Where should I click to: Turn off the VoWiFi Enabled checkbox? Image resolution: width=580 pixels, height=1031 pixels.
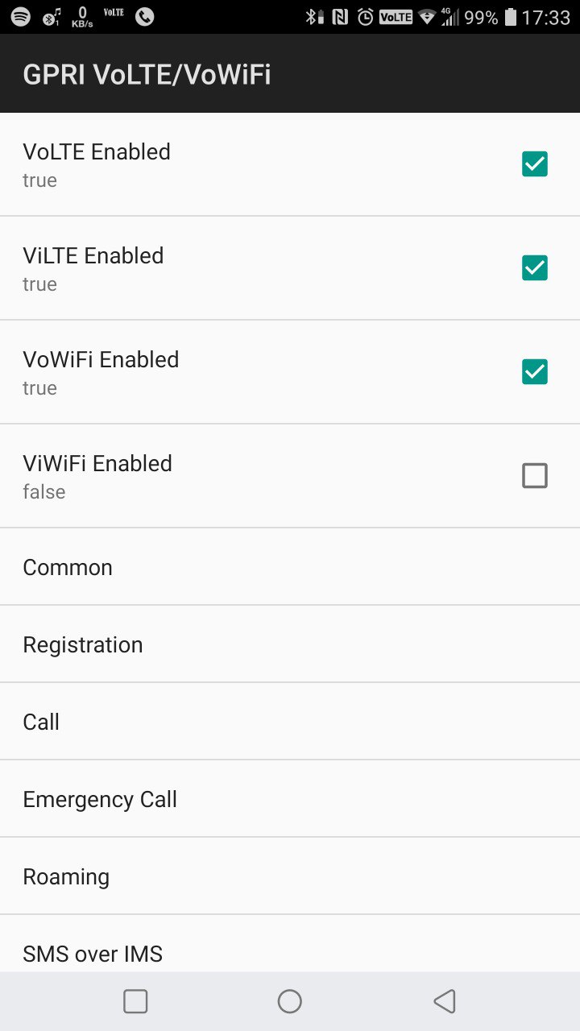pos(535,372)
